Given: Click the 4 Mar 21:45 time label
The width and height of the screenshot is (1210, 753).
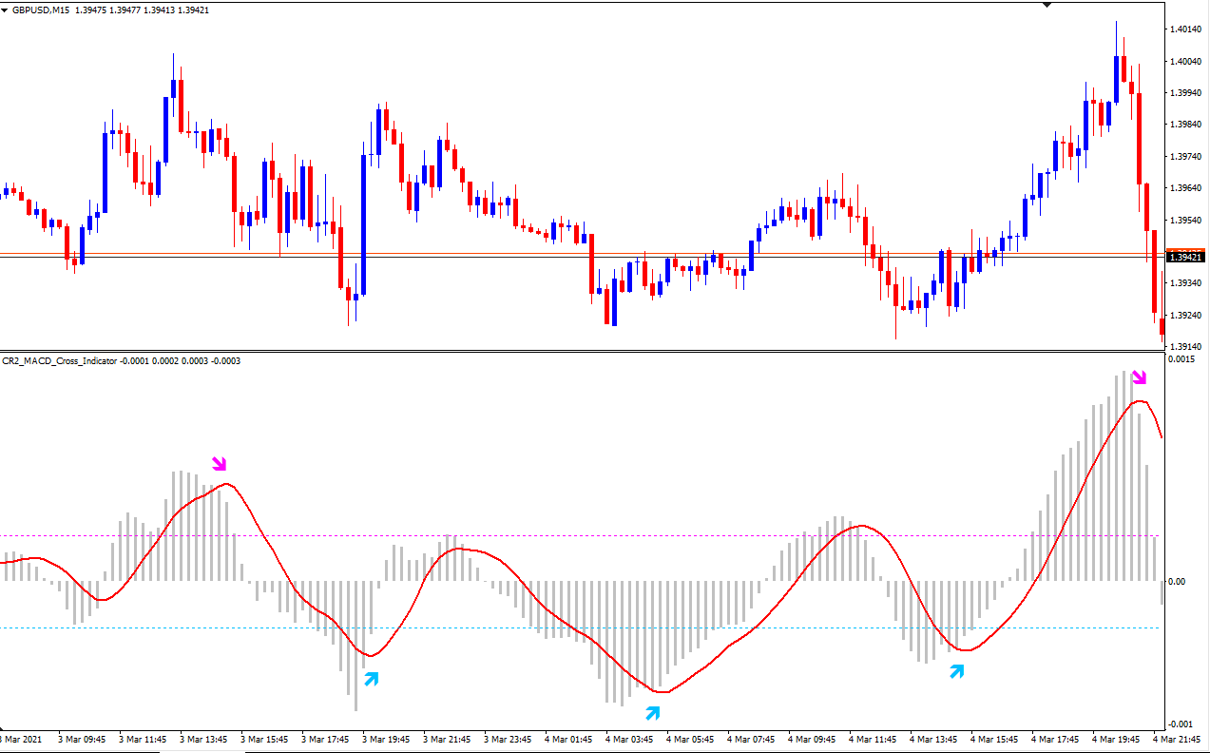Looking at the screenshot, I should click(1177, 739).
